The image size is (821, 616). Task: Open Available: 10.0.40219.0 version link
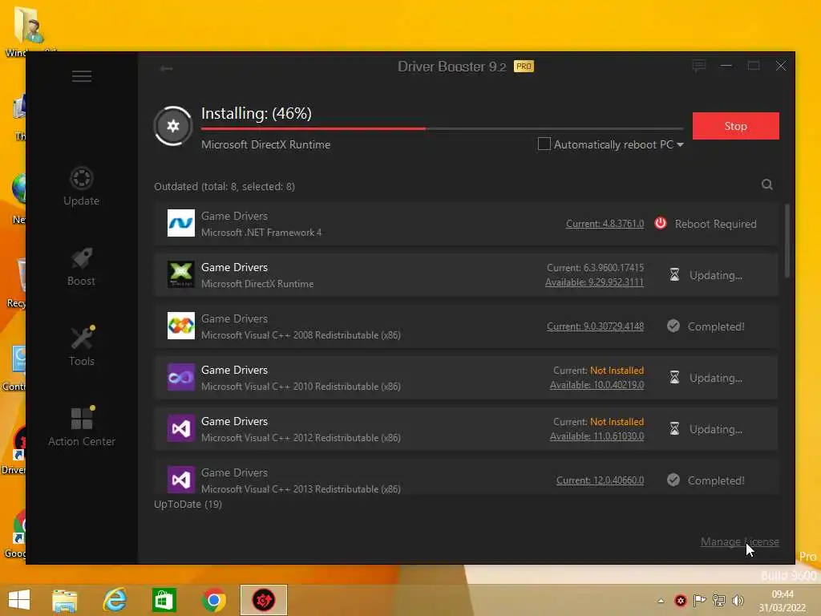pyautogui.click(x=597, y=385)
